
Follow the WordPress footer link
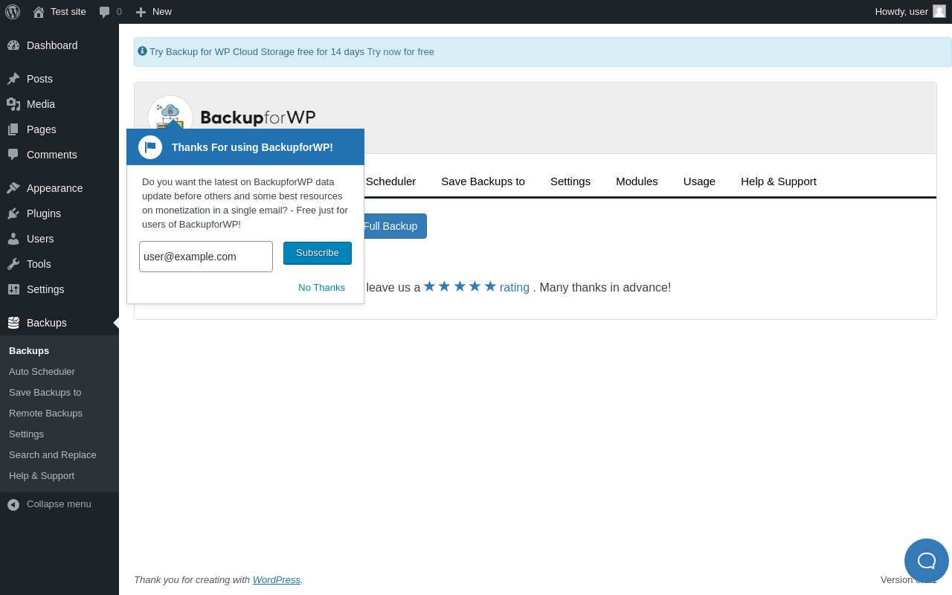[277, 579]
